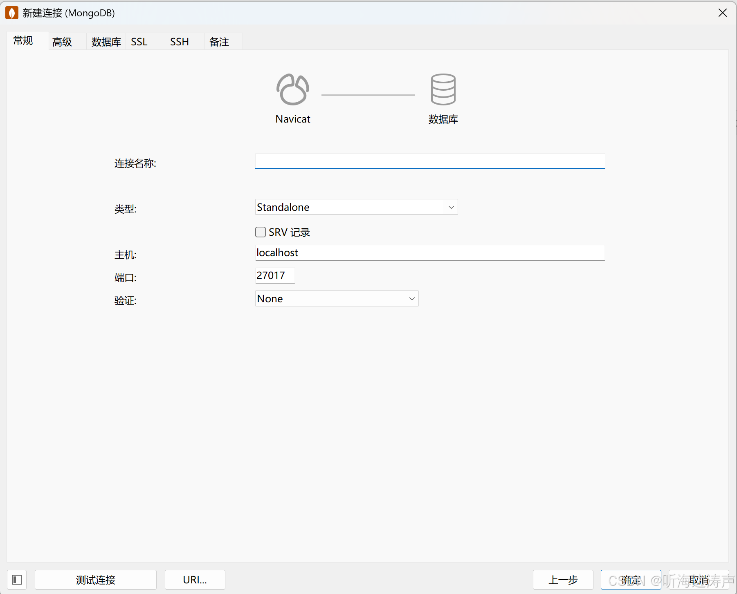Click the 测试连接 test connection button
Viewport: 737px width, 594px height.
pos(95,580)
